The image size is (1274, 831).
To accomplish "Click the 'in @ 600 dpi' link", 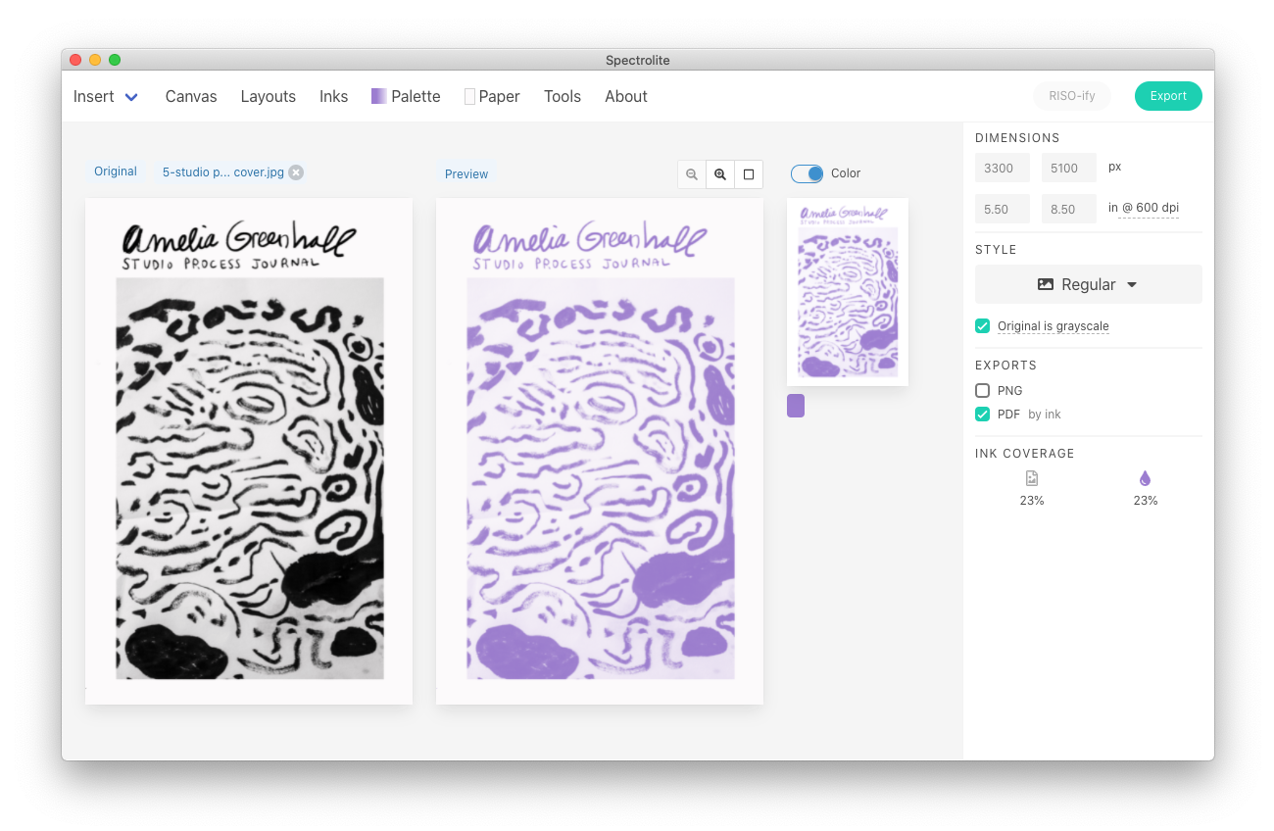I will tap(1144, 208).
